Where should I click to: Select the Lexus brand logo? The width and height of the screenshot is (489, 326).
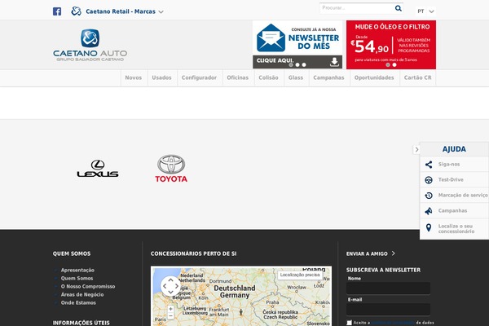pyautogui.click(x=98, y=169)
